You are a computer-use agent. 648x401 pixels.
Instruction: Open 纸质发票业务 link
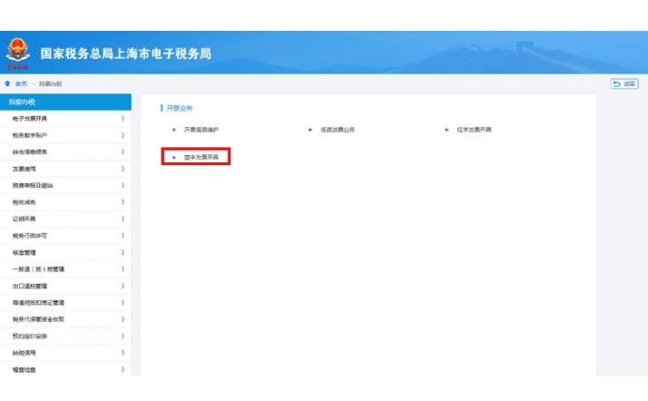coord(338,130)
